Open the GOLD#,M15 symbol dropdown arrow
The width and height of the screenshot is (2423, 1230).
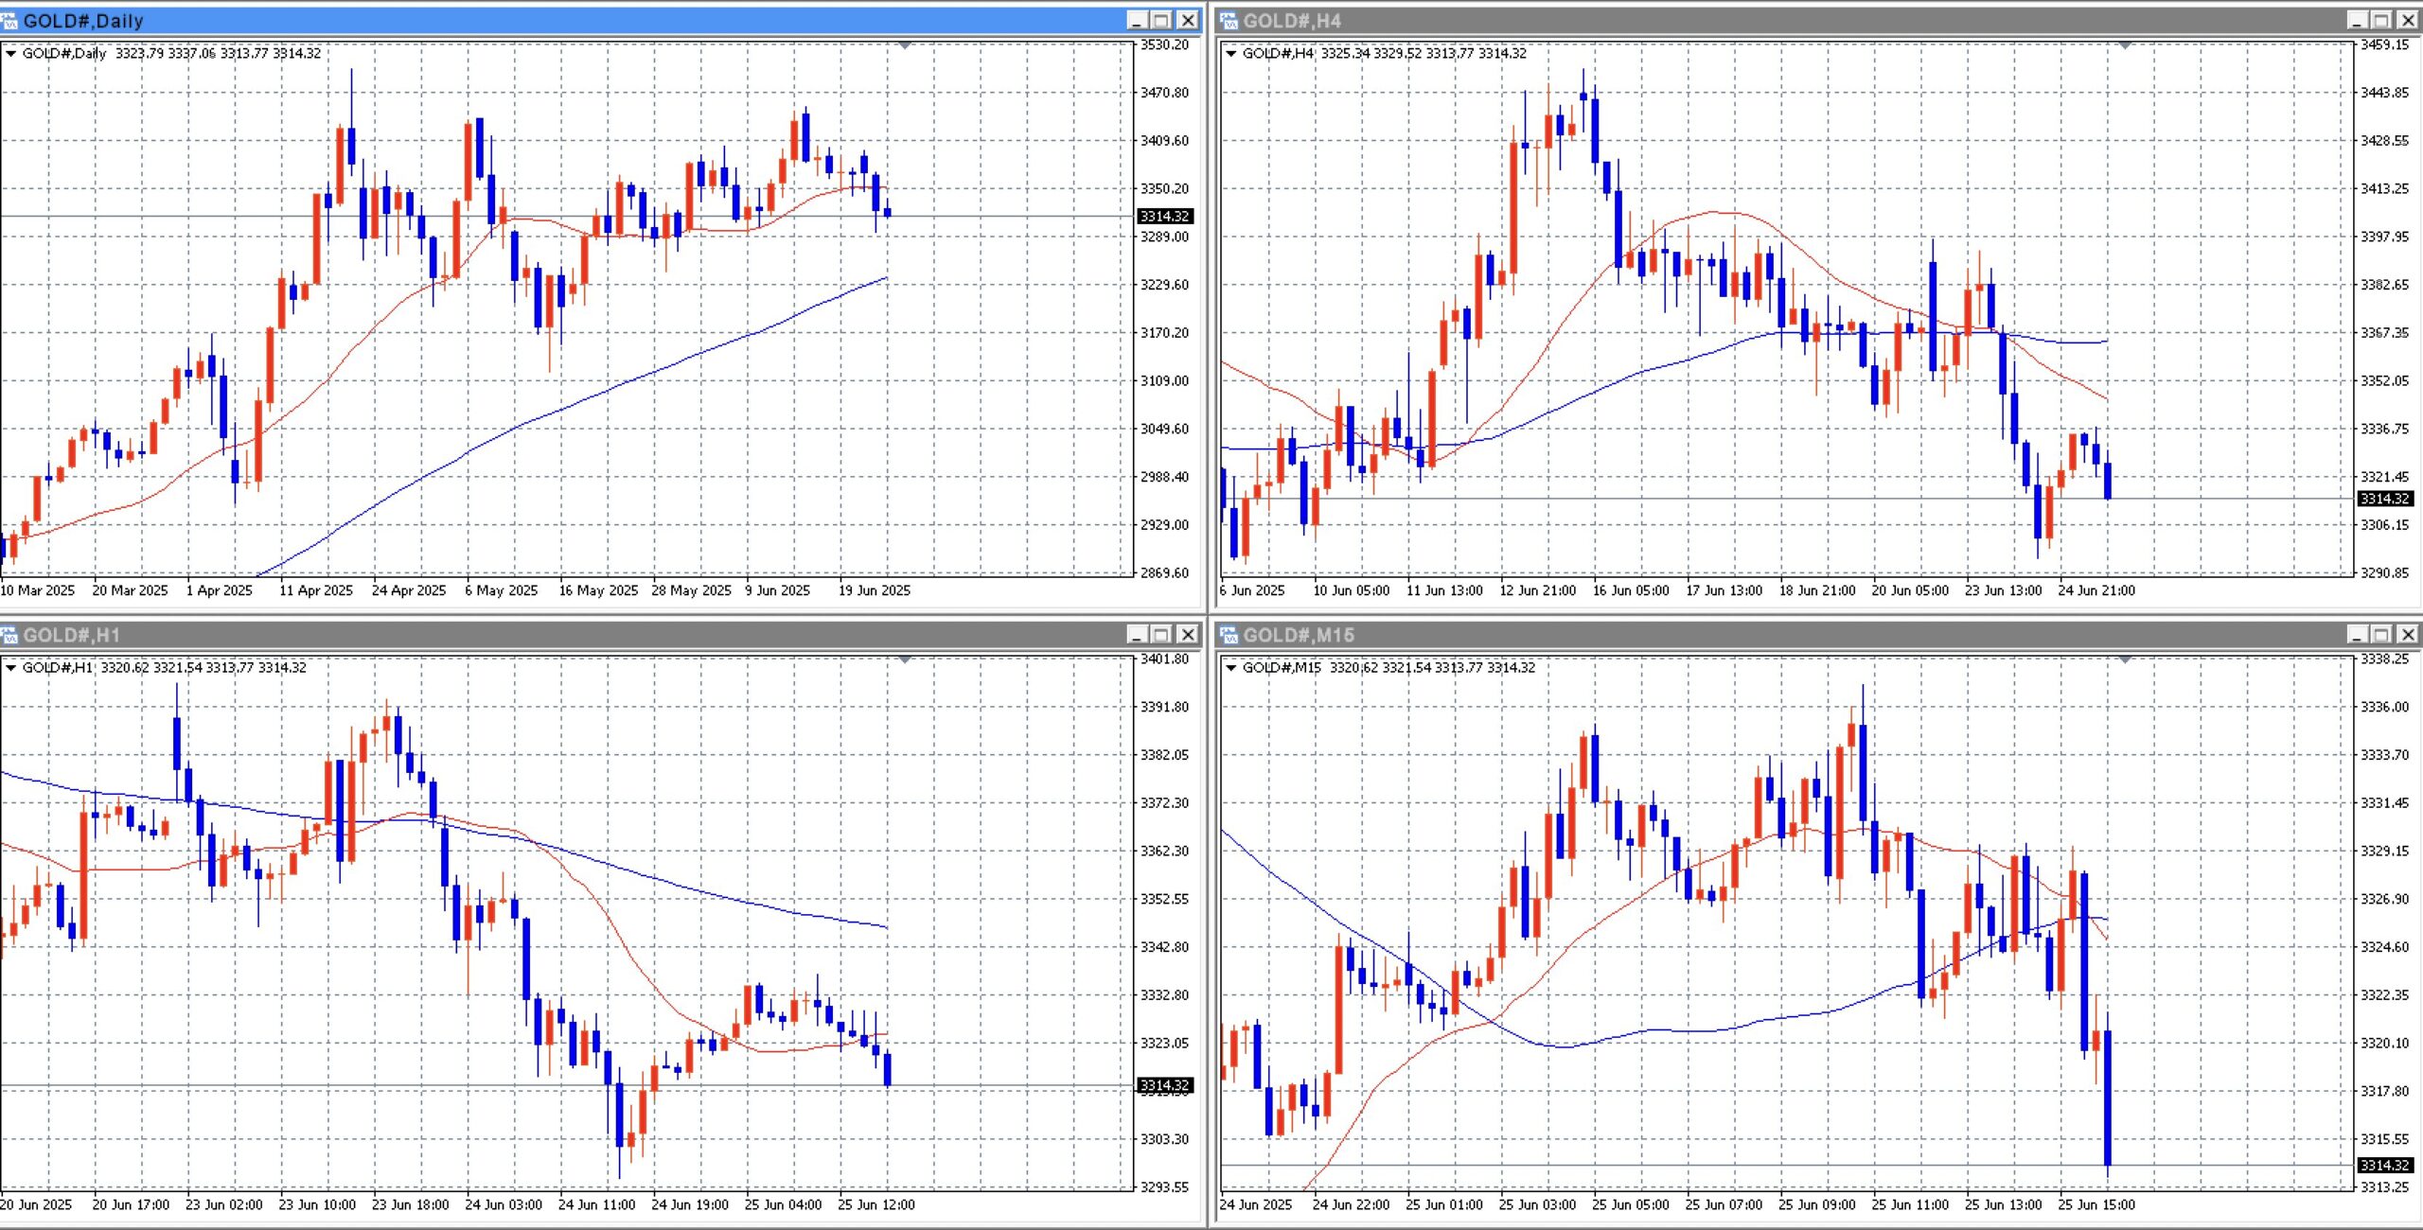[x=1230, y=668]
